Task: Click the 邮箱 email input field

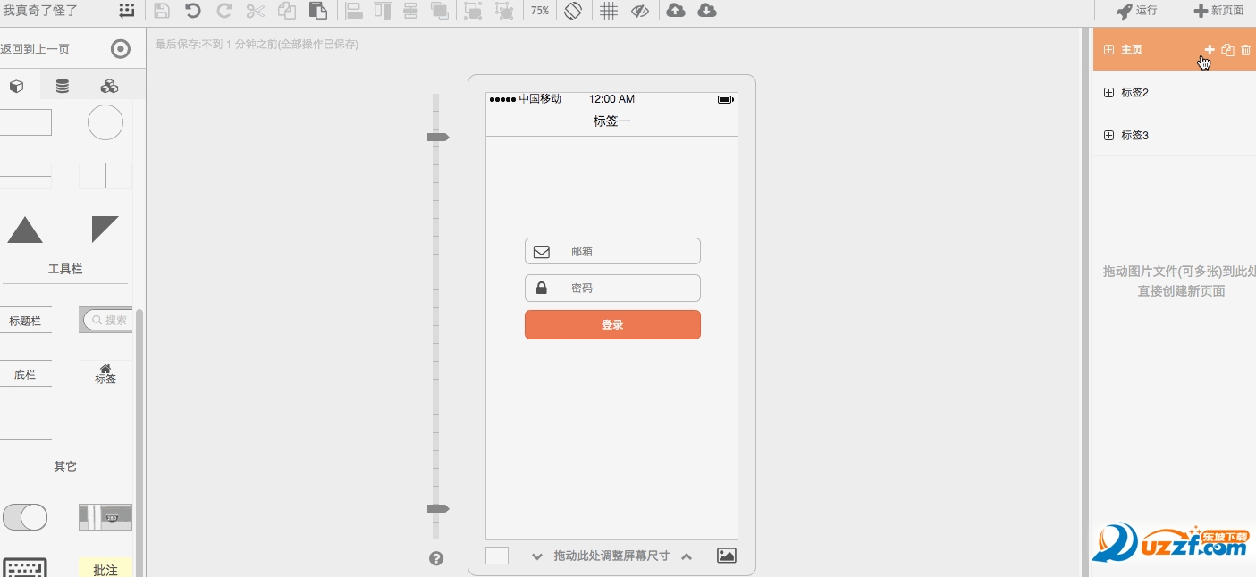Action: click(x=612, y=251)
